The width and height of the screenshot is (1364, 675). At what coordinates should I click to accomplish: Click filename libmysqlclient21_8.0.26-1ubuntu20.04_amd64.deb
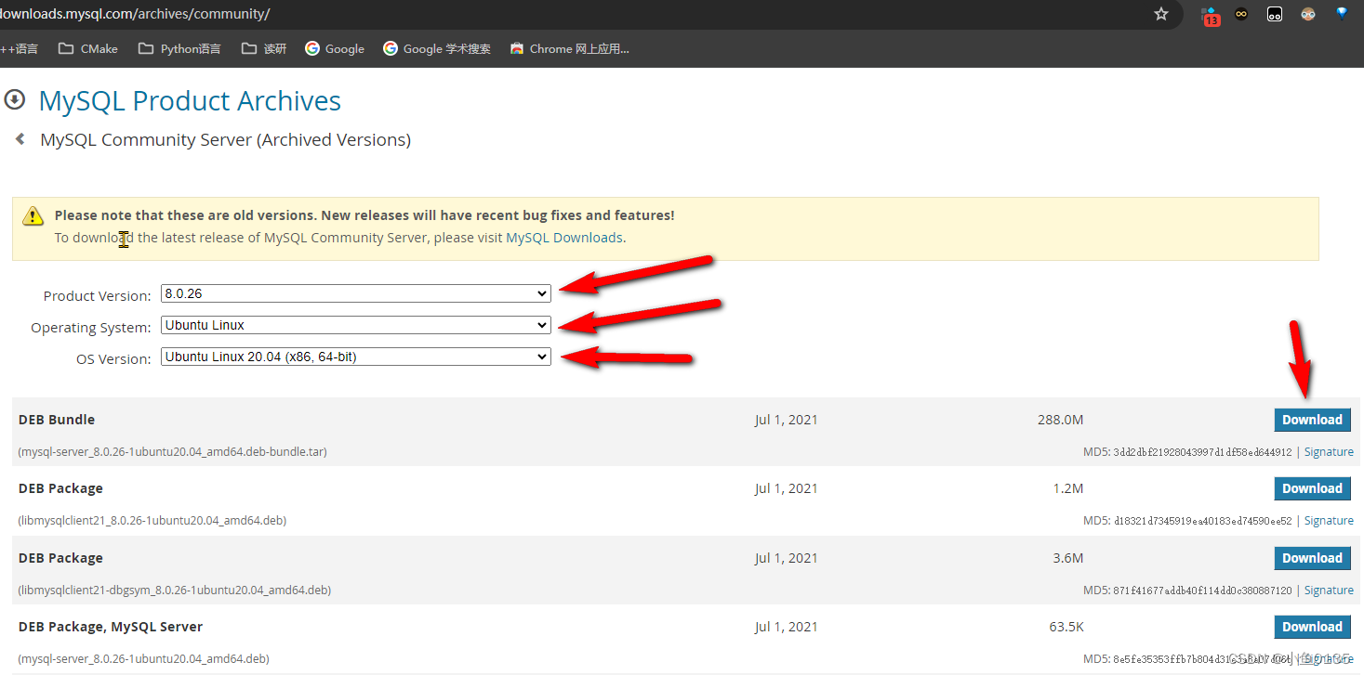click(152, 521)
